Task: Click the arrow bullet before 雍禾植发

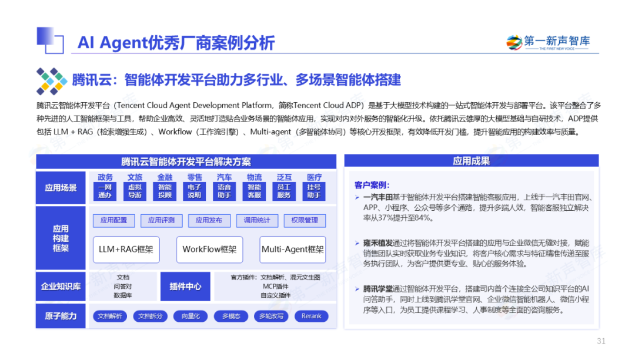Action: pyautogui.click(x=358, y=243)
